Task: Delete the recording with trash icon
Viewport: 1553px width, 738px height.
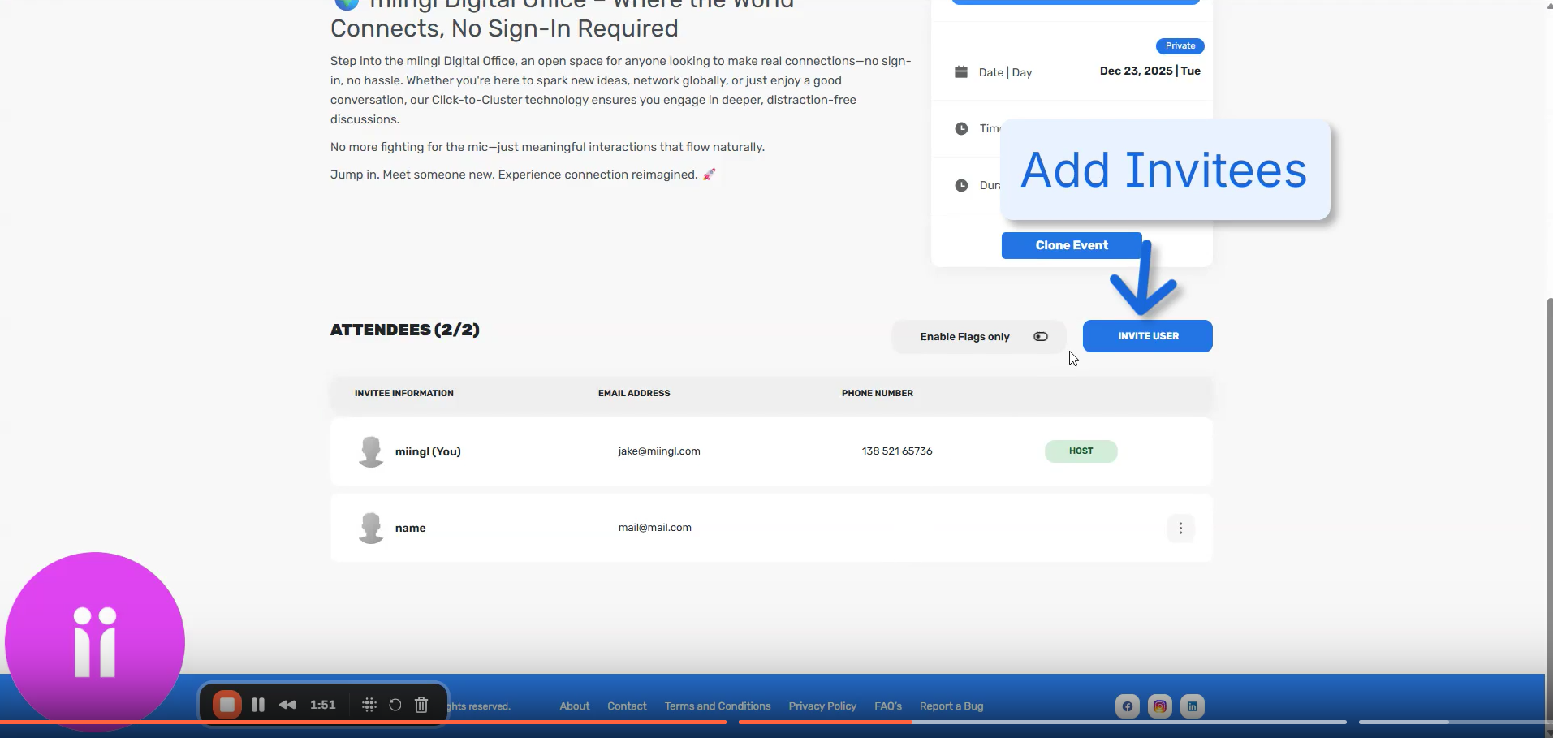Action: click(421, 705)
